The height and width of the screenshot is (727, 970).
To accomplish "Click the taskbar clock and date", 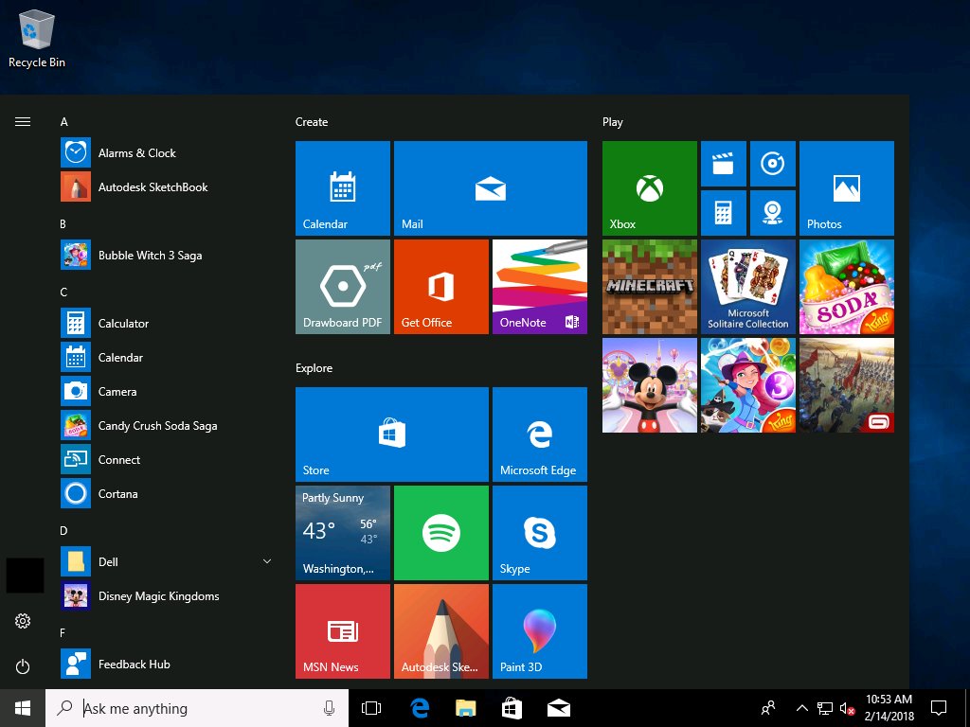I will coord(889,708).
